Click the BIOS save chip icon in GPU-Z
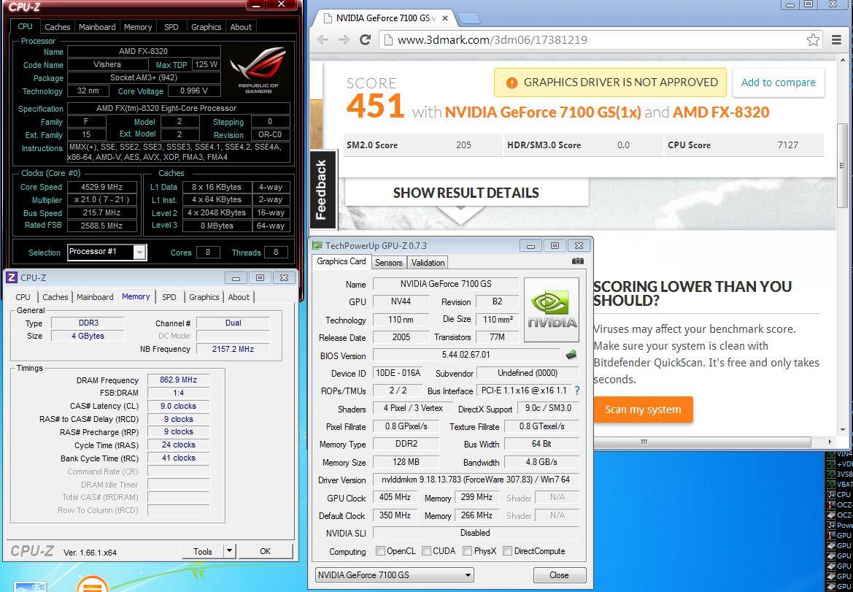Viewport: 853px width, 592px height. pos(571,355)
